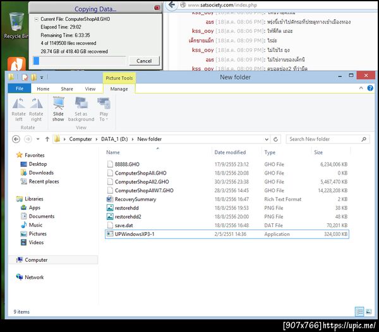
Task: Select the RecoverySummary document
Action: [227, 199]
